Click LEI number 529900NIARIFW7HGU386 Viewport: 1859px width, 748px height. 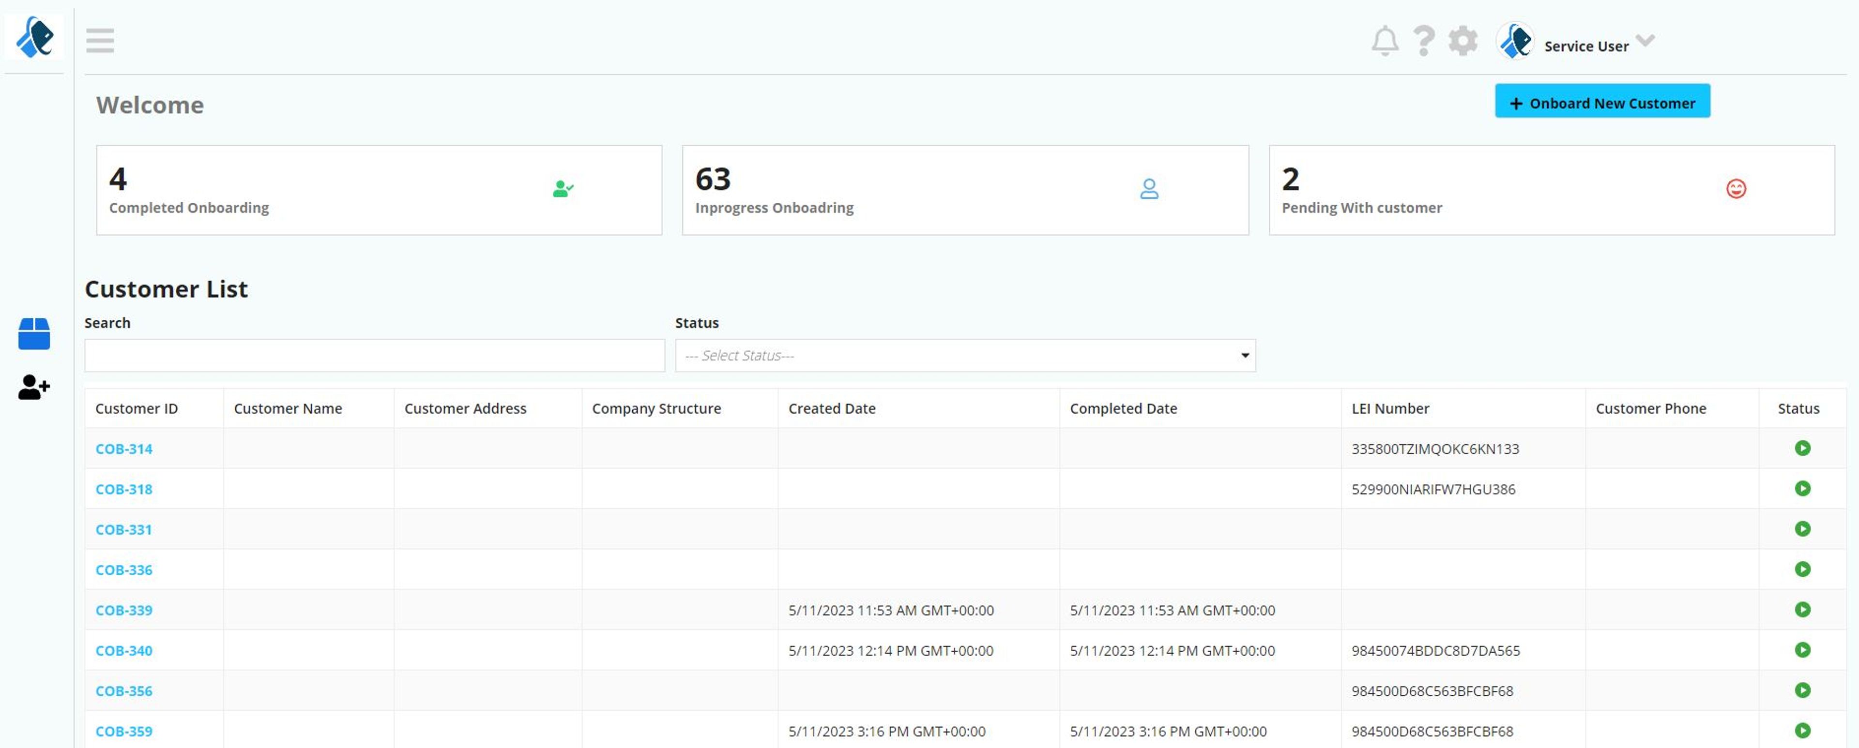point(1433,489)
